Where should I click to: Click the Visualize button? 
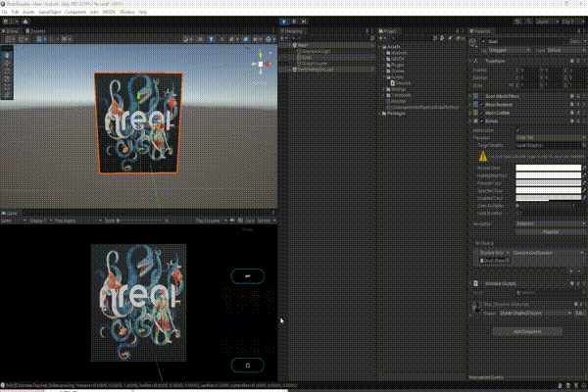[549, 231]
